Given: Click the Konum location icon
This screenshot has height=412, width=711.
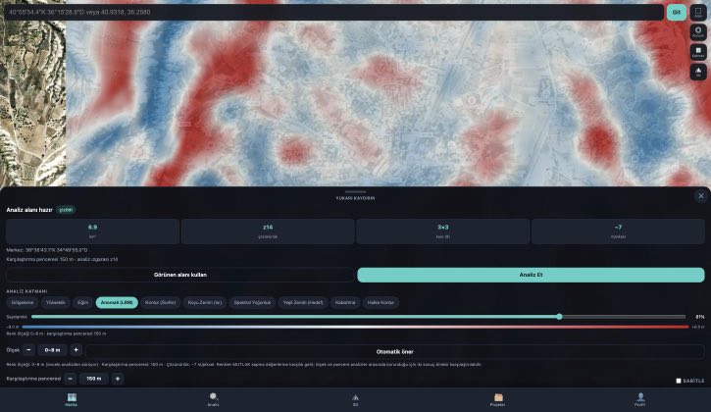Looking at the screenshot, I should (x=698, y=32).
